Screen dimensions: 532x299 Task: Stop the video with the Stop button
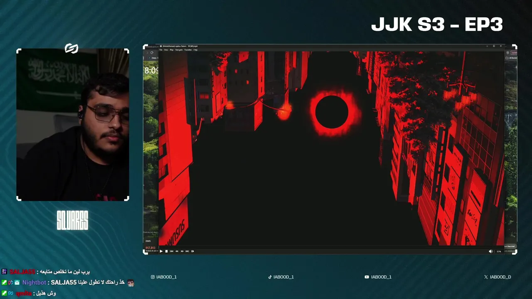pos(166,251)
